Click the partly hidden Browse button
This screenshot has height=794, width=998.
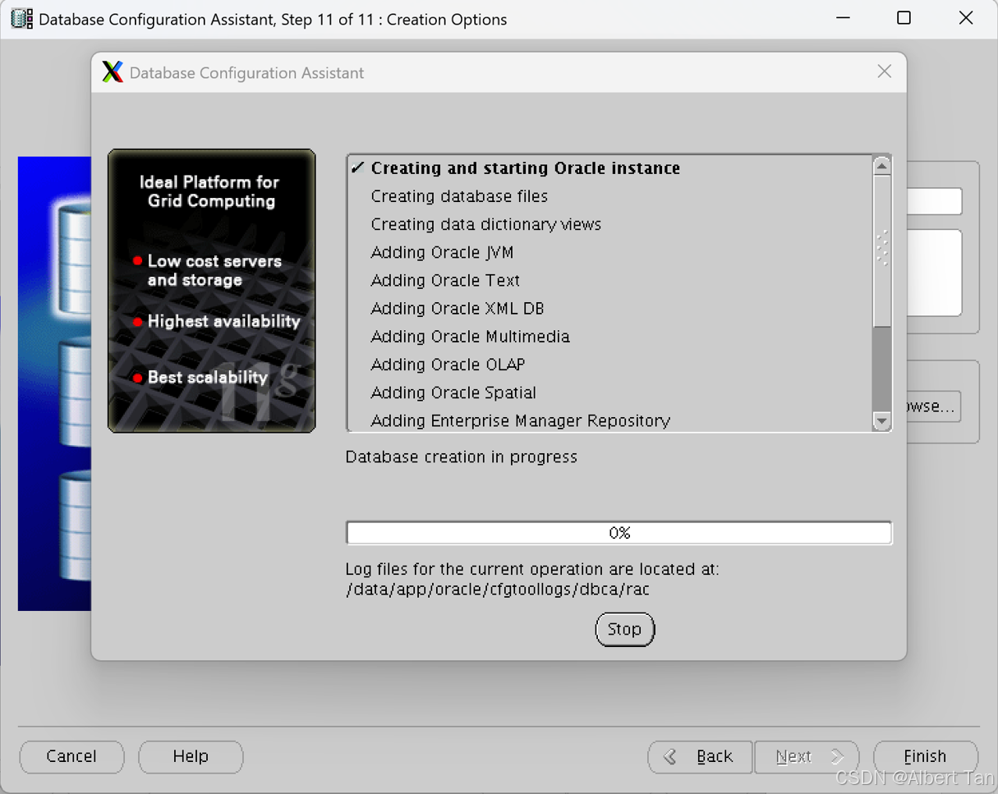934,406
